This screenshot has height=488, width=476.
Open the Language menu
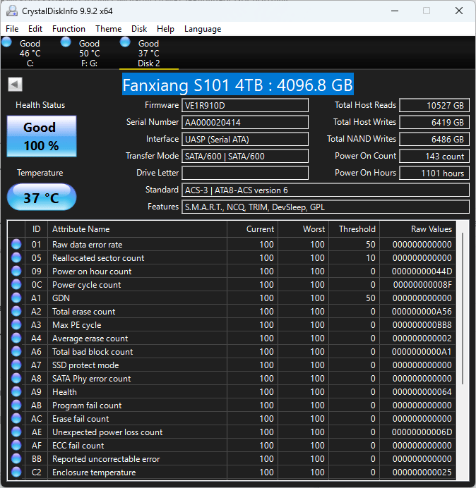click(x=203, y=29)
